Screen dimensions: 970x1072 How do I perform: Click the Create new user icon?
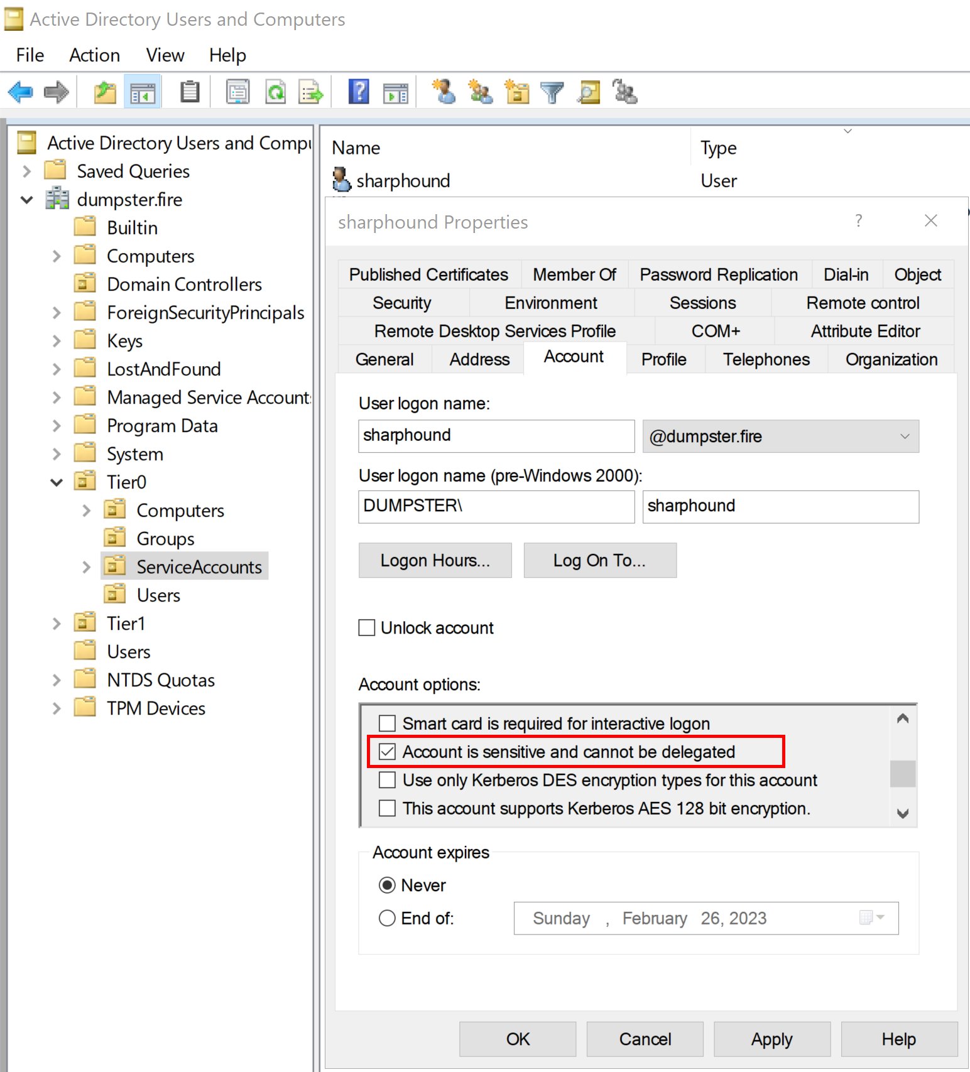(x=444, y=92)
